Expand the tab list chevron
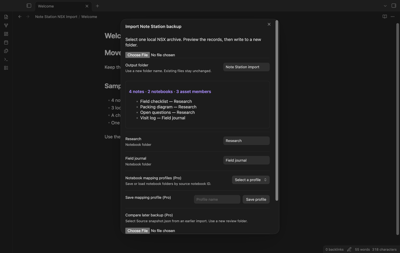 point(385,6)
